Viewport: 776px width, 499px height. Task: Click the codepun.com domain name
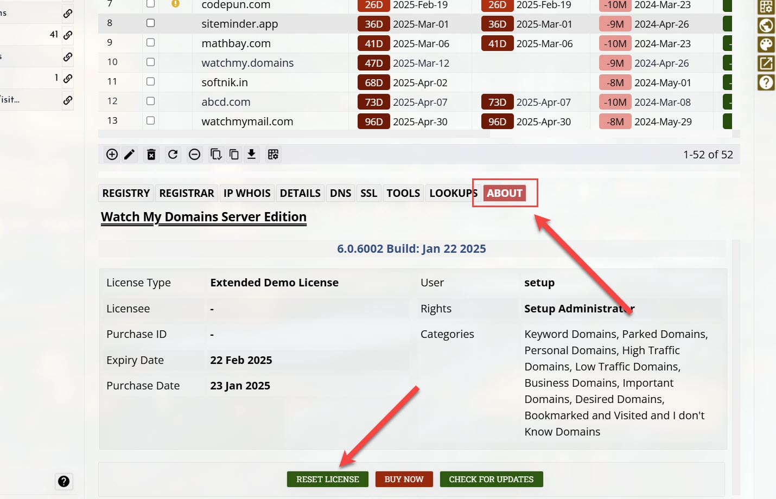coord(236,5)
